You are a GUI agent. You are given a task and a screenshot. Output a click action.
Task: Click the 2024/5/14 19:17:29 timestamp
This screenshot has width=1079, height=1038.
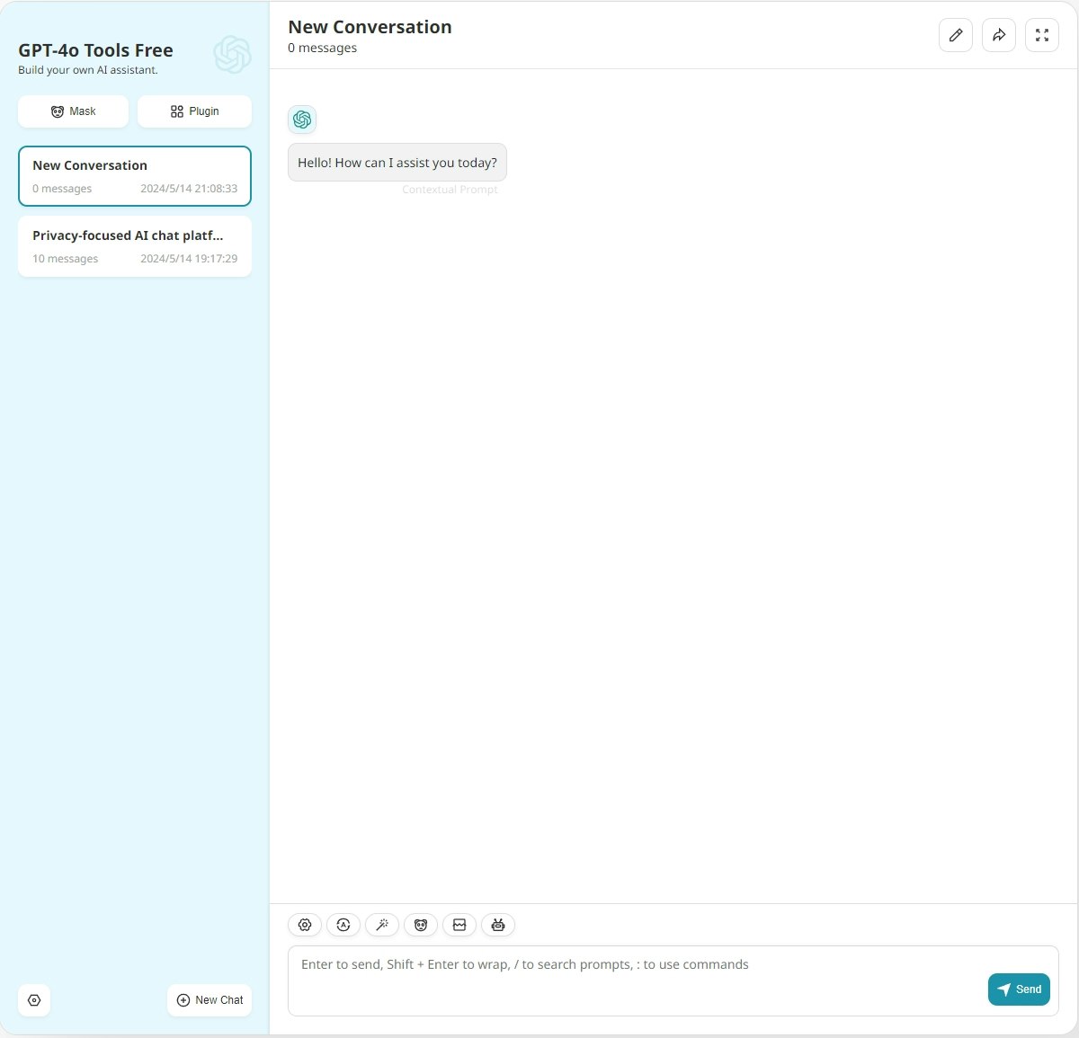point(189,259)
